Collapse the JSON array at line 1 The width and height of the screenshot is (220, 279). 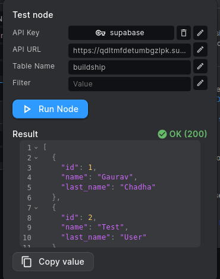(x=36, y=148)
